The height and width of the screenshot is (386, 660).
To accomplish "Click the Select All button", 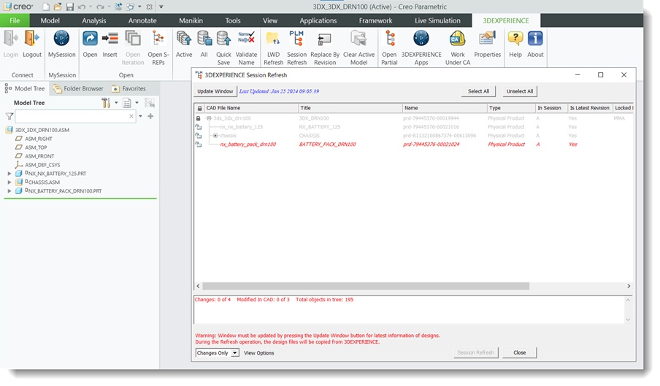I will (479, 91).
